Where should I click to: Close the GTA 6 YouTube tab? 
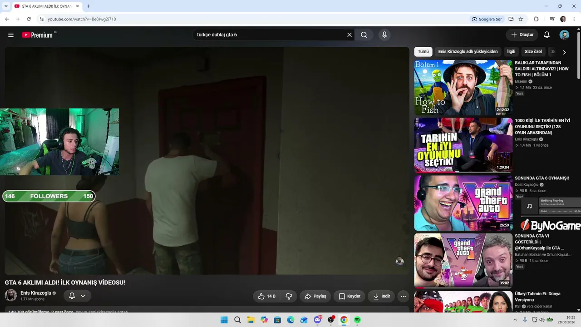[78, 6]
